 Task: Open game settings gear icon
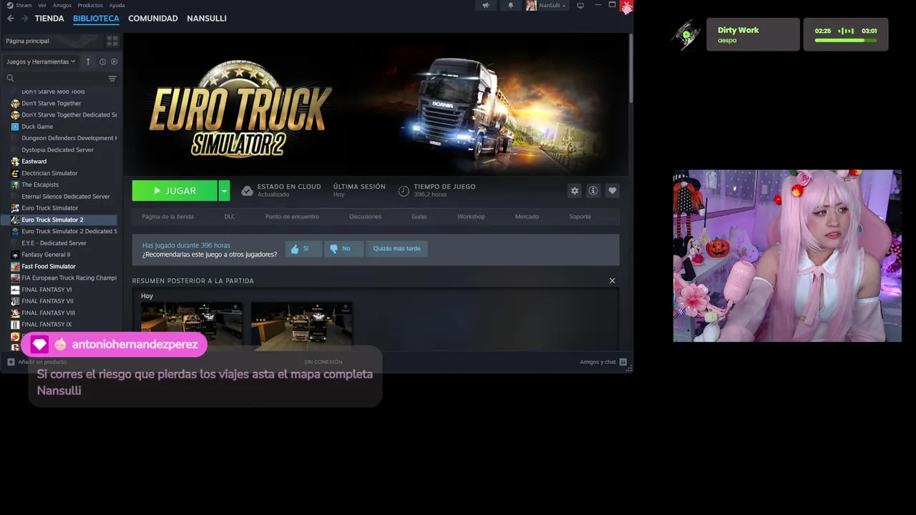coord(574,191)
